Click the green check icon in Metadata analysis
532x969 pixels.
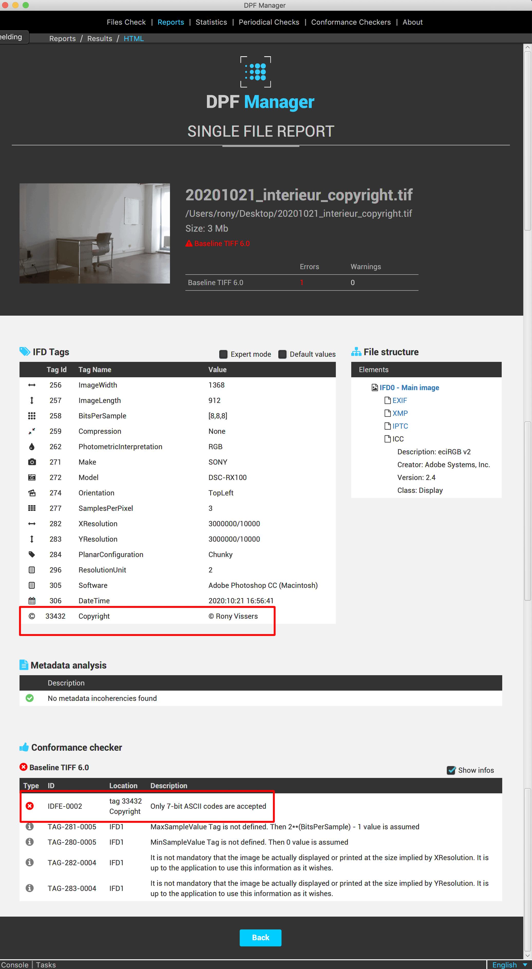coord(30,698)
